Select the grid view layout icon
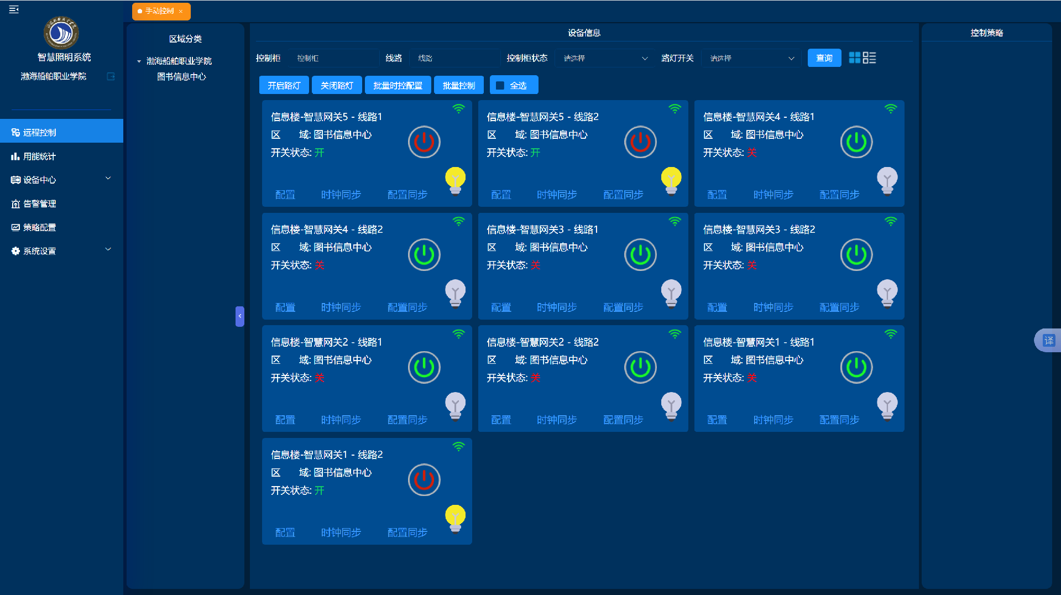Screen dimensions: 1061x595 pos(854,58)
